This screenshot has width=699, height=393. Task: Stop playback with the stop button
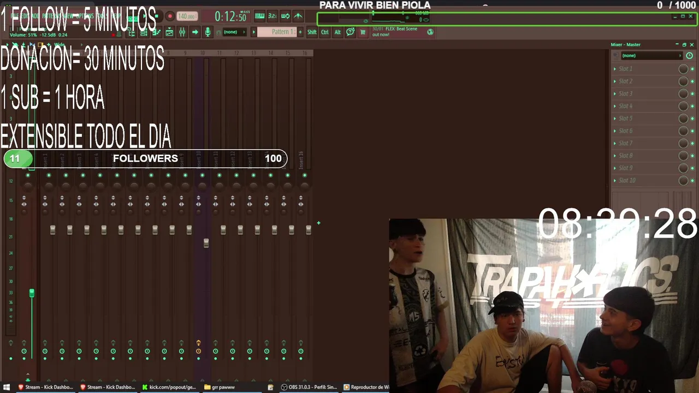[156, 16]
